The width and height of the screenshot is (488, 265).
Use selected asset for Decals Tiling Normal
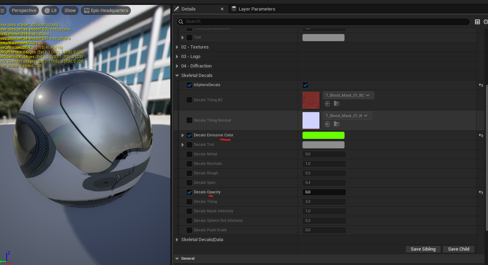tap(328, 124)
